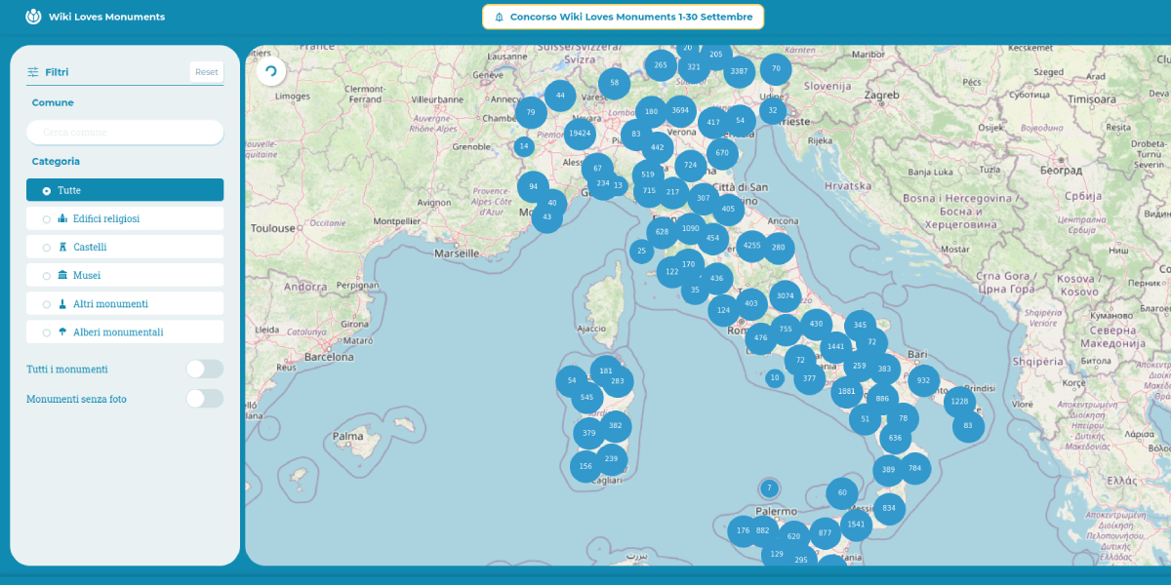The width and height of the screenshot is (1171, 585).
Task: Click the loading spinner icon on the map
Action: pyautogui.click(x=271, y=69)
